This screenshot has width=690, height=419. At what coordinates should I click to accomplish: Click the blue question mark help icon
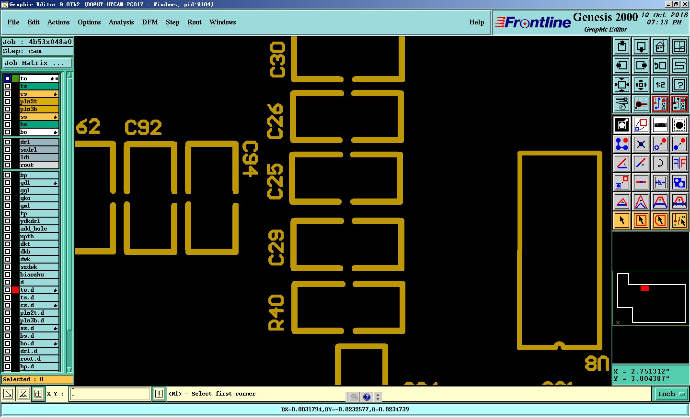pos(367,397)
